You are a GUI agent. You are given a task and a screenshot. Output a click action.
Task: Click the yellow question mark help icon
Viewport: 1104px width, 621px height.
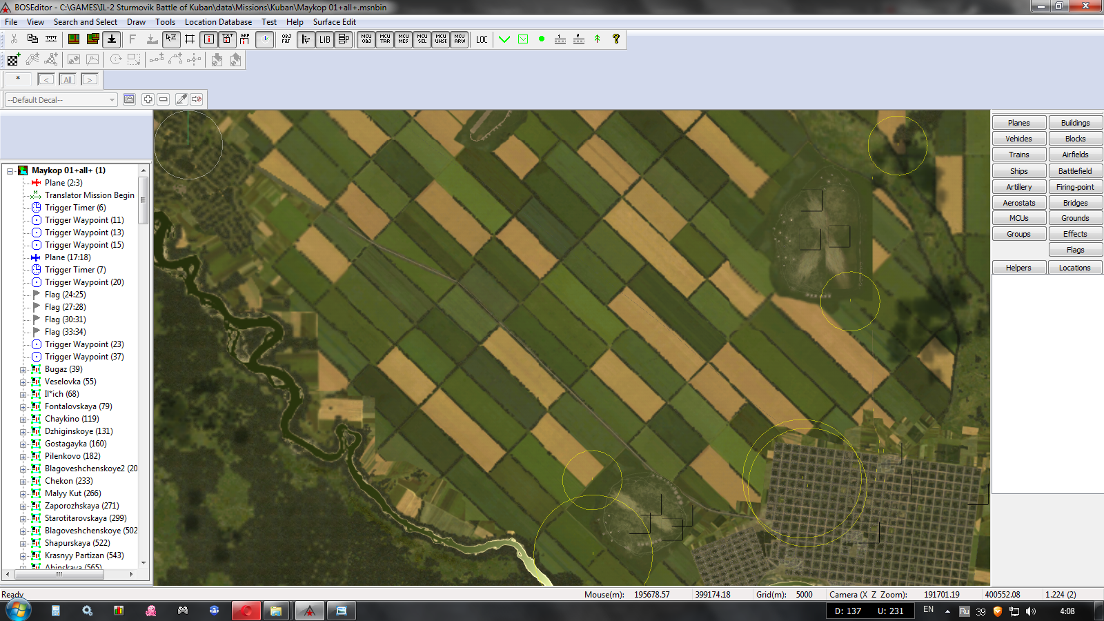(616, 39)
